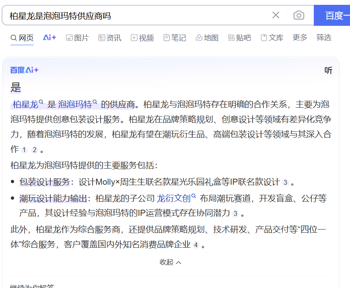Image resolution: width=350 pixels, height=288 pixels.
Task: Switch to the 视频 tab
Action: (142, 38)
